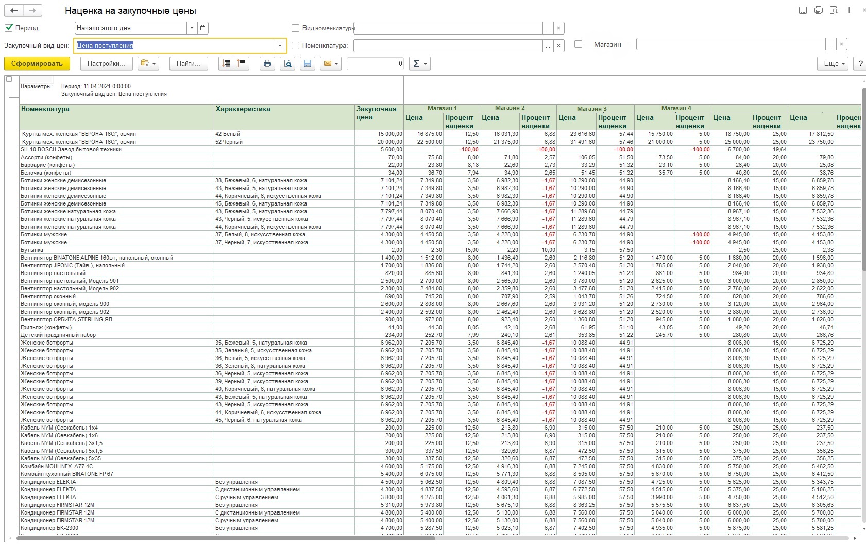Click the back navigation arrow
This screenshot has width=866, height=547.
tap(14, 11)
